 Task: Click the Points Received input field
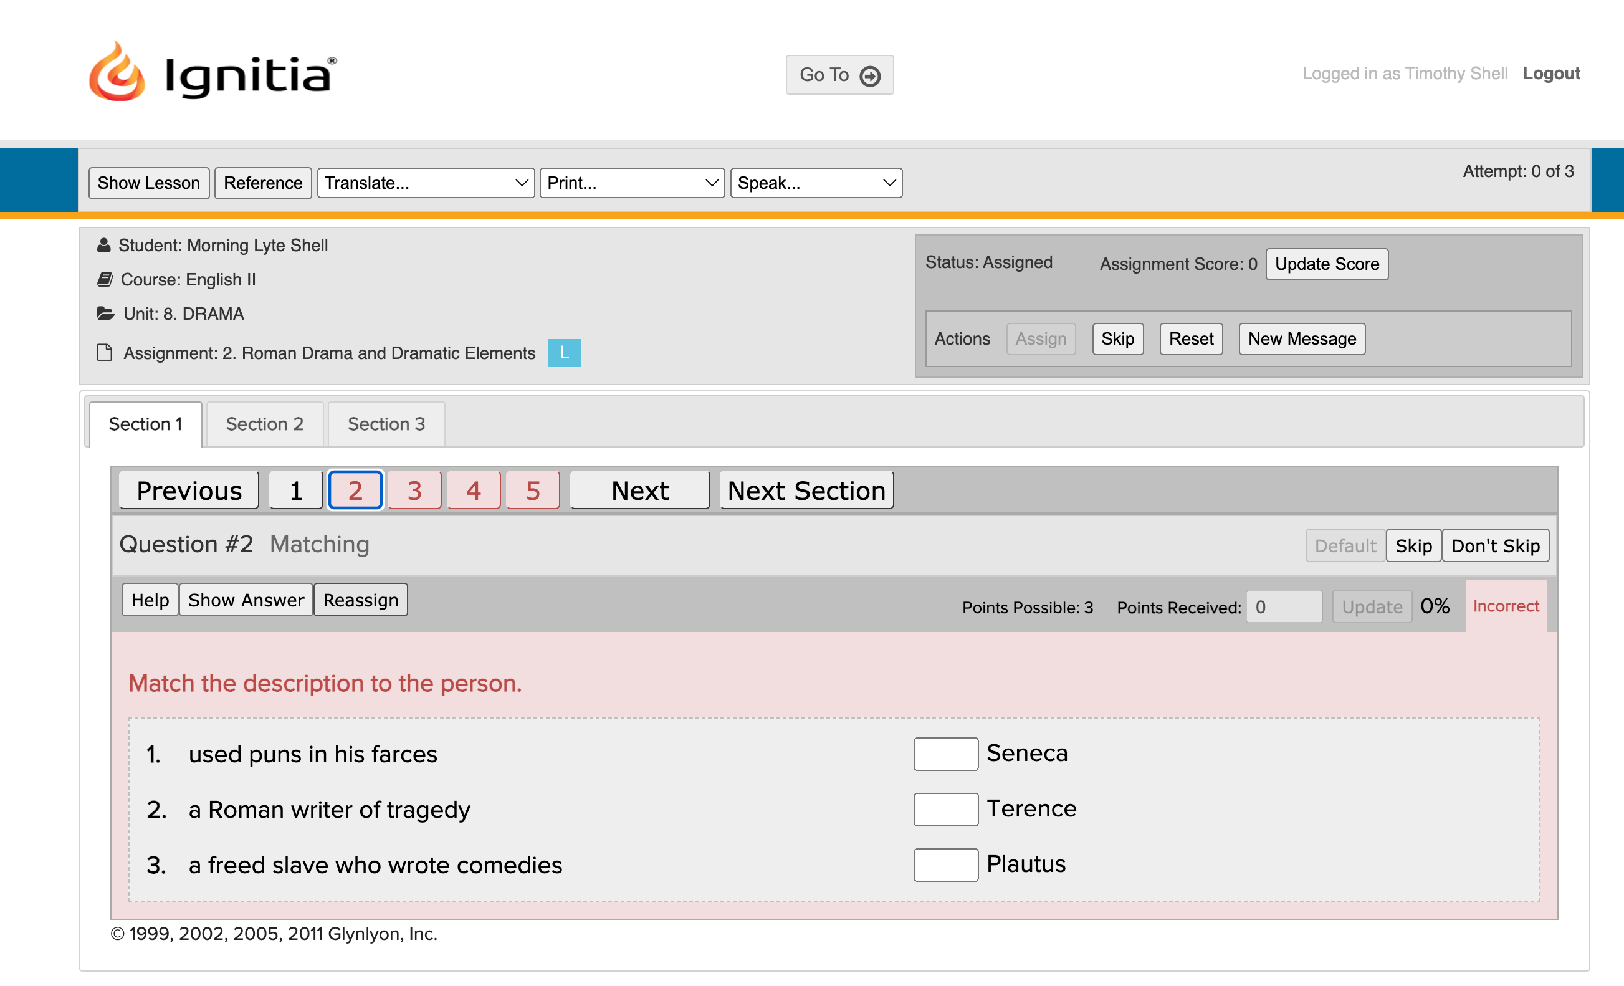click(x=1283, y=606)
